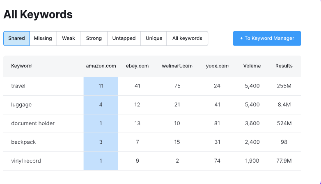Click the 5,400 volume for travel
This screenshot has height=184, width=321.
coord(252,86)
